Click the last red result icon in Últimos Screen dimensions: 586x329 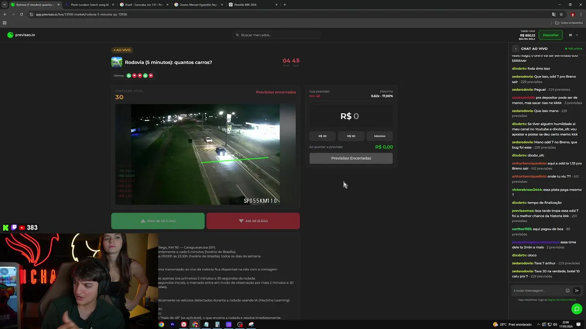click(x=151, y=75)
